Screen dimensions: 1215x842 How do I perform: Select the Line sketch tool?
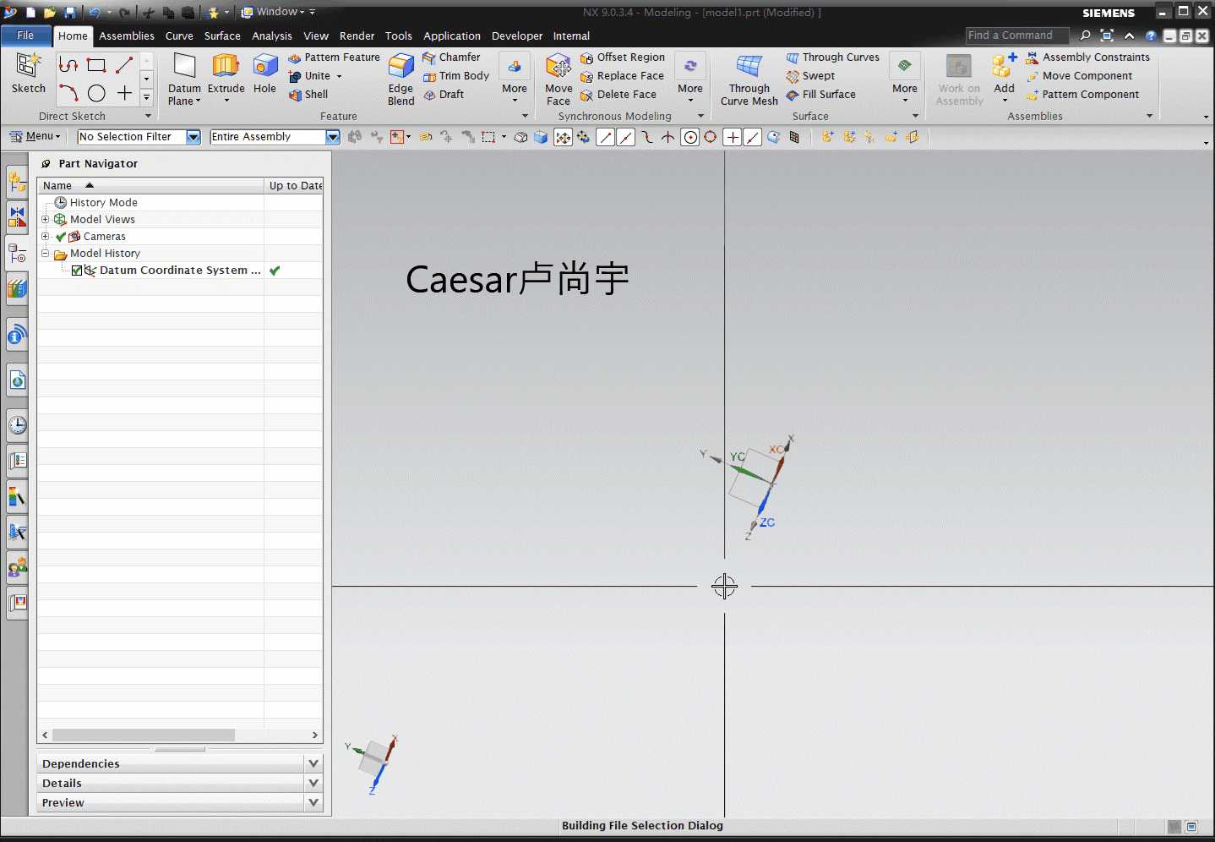(124, 65)
